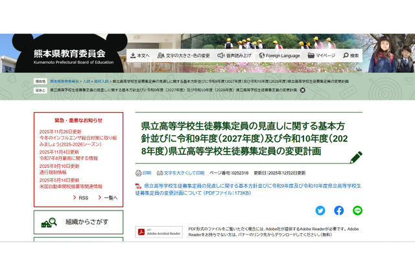
Task: Click the magnifier icon beside 検索
Action: [346, 55]
